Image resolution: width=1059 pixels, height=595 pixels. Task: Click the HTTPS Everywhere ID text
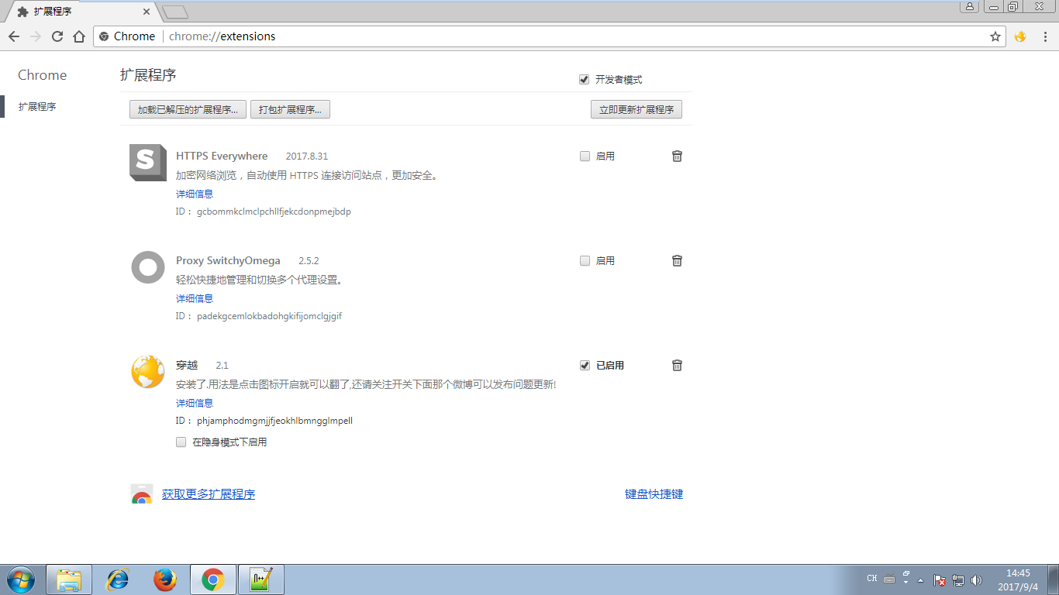(274, 212)
